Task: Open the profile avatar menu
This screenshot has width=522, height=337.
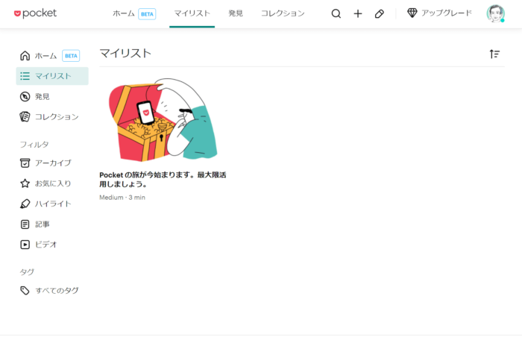Action: [x=495, y=13]
